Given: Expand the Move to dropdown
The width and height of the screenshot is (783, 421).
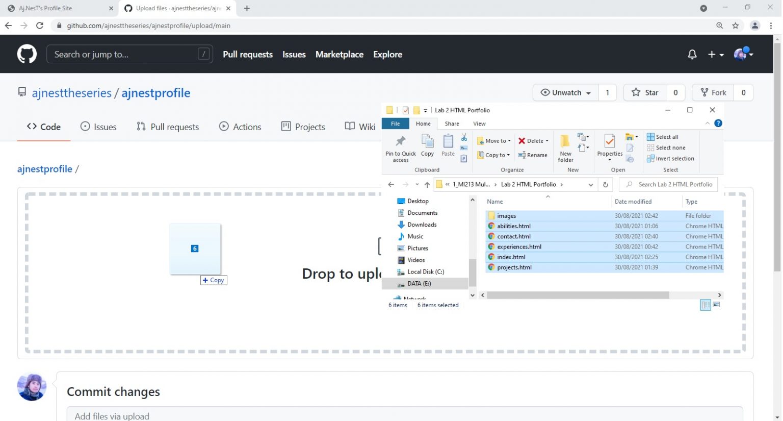Looking at the screenshot, I should pos(494,141).
